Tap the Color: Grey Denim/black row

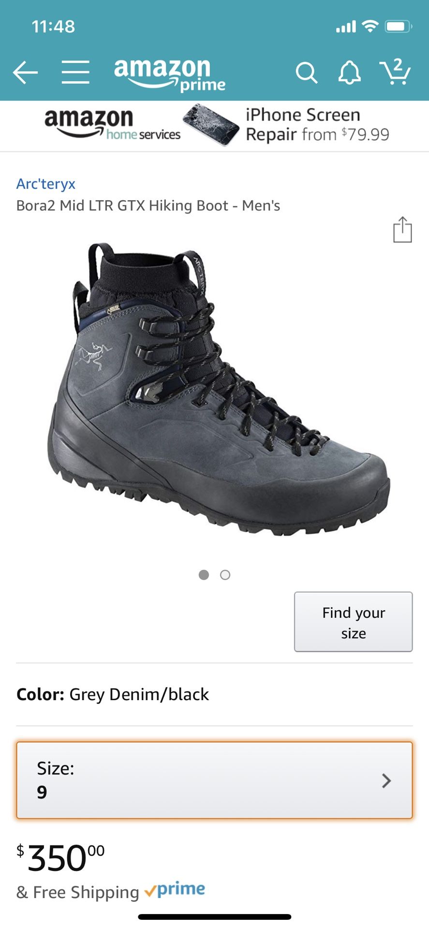pos(214,694)
